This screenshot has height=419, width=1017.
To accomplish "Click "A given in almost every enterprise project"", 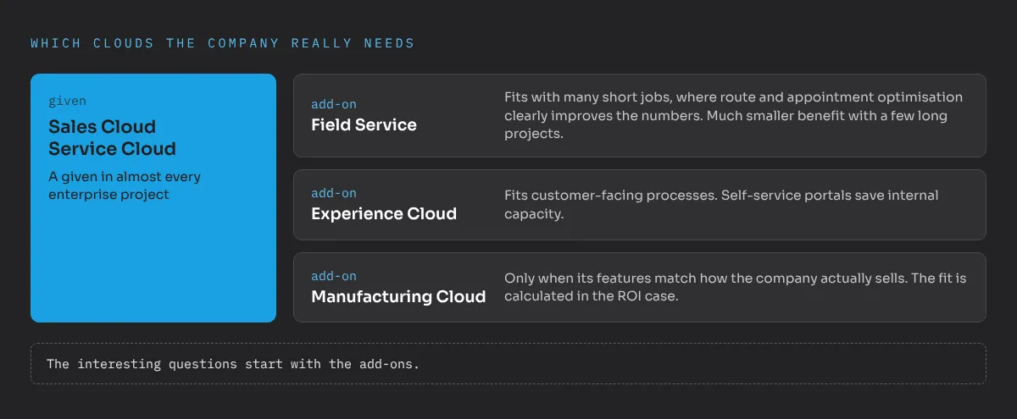I will [x=125, y=186].
